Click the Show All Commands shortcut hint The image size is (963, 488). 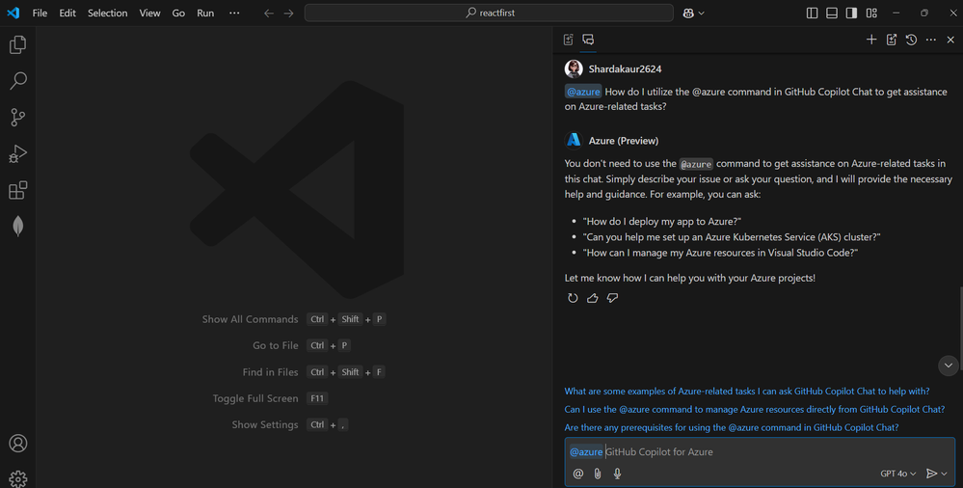tap(294, 319)
